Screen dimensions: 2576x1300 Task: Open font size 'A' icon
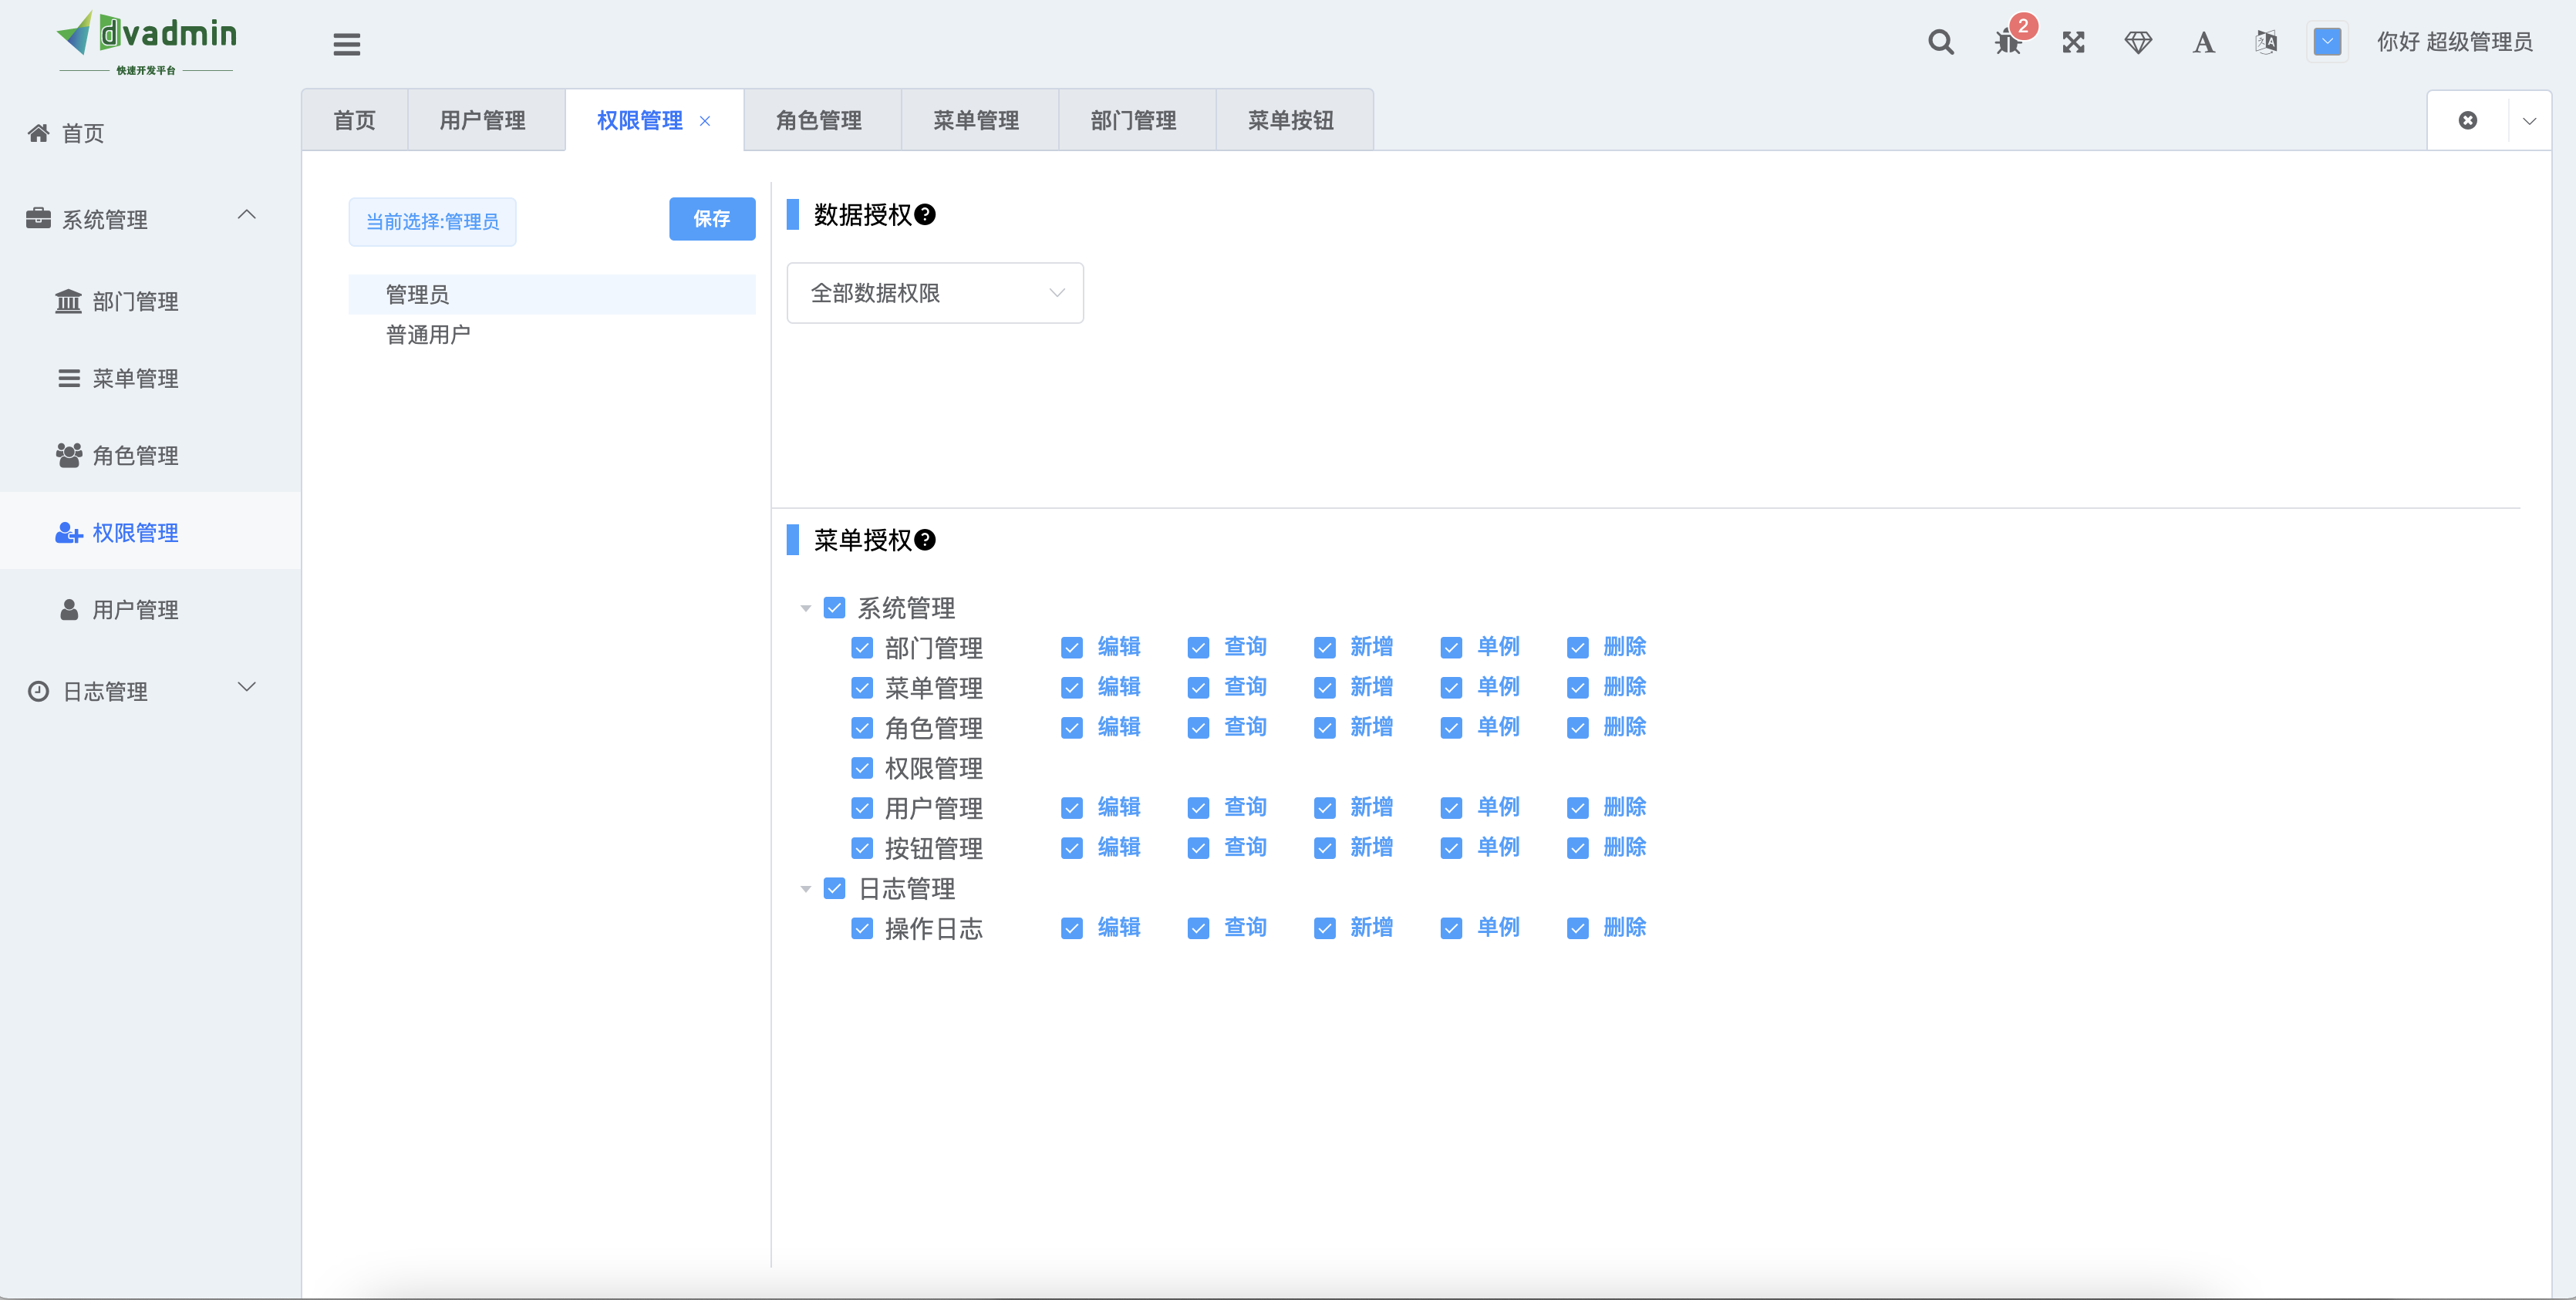coord(2203,42)
